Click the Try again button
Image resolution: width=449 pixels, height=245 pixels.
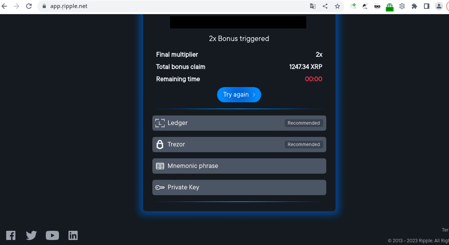[239, 95]
